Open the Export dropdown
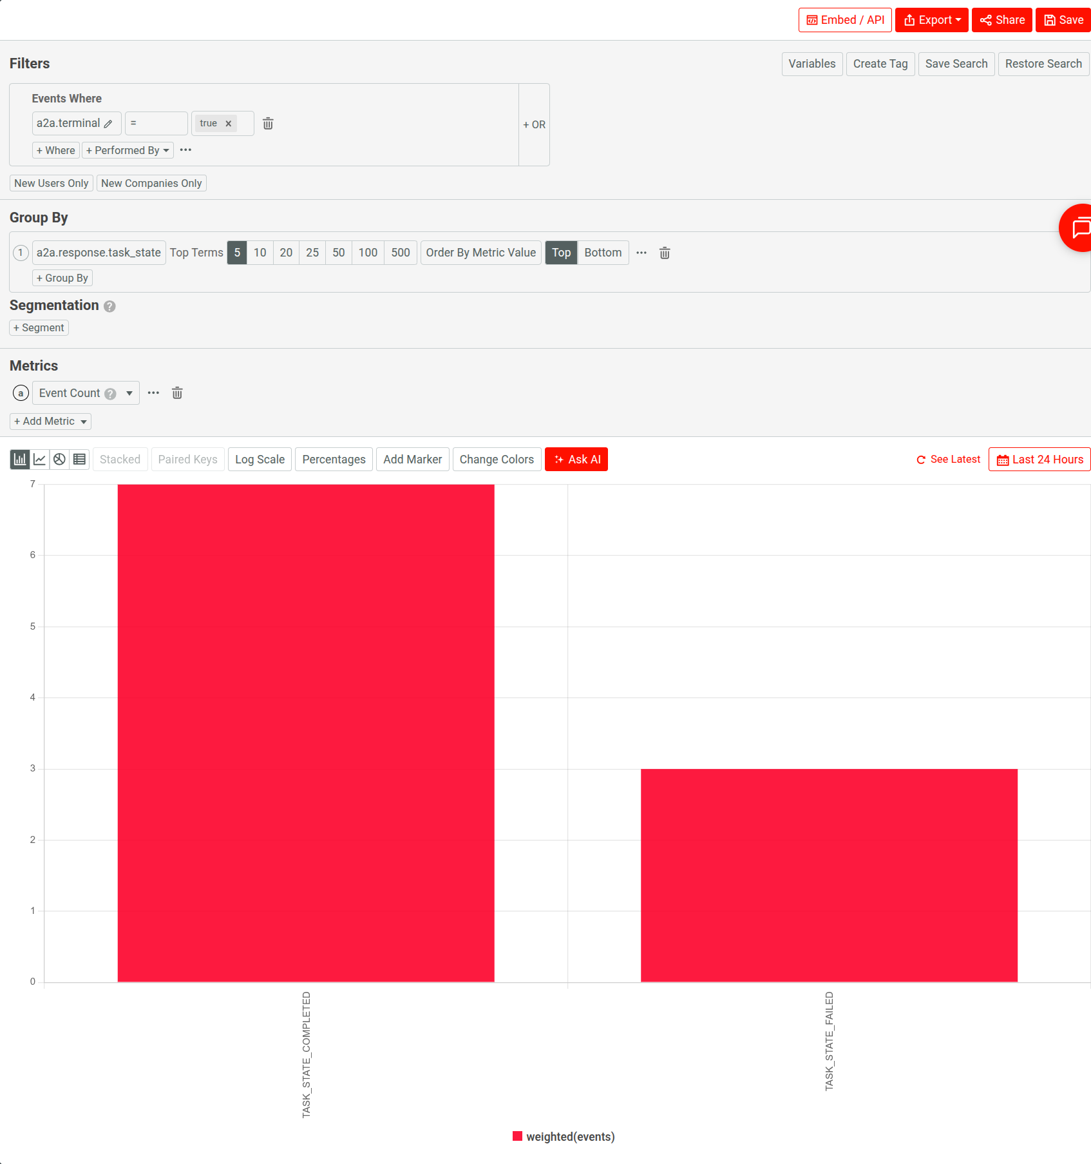Screen dimensions: 1091x1164 (931, 20)
